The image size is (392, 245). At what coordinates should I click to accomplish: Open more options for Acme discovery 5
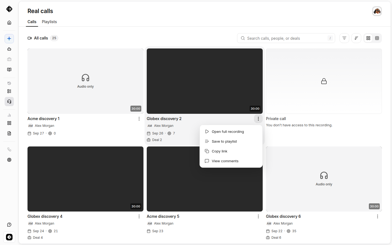click(x=258, y=216)
